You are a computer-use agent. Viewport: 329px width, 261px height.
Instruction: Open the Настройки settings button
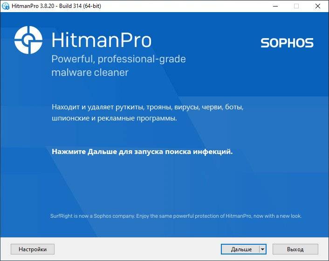pyautogui.click(x=33, y=249)
